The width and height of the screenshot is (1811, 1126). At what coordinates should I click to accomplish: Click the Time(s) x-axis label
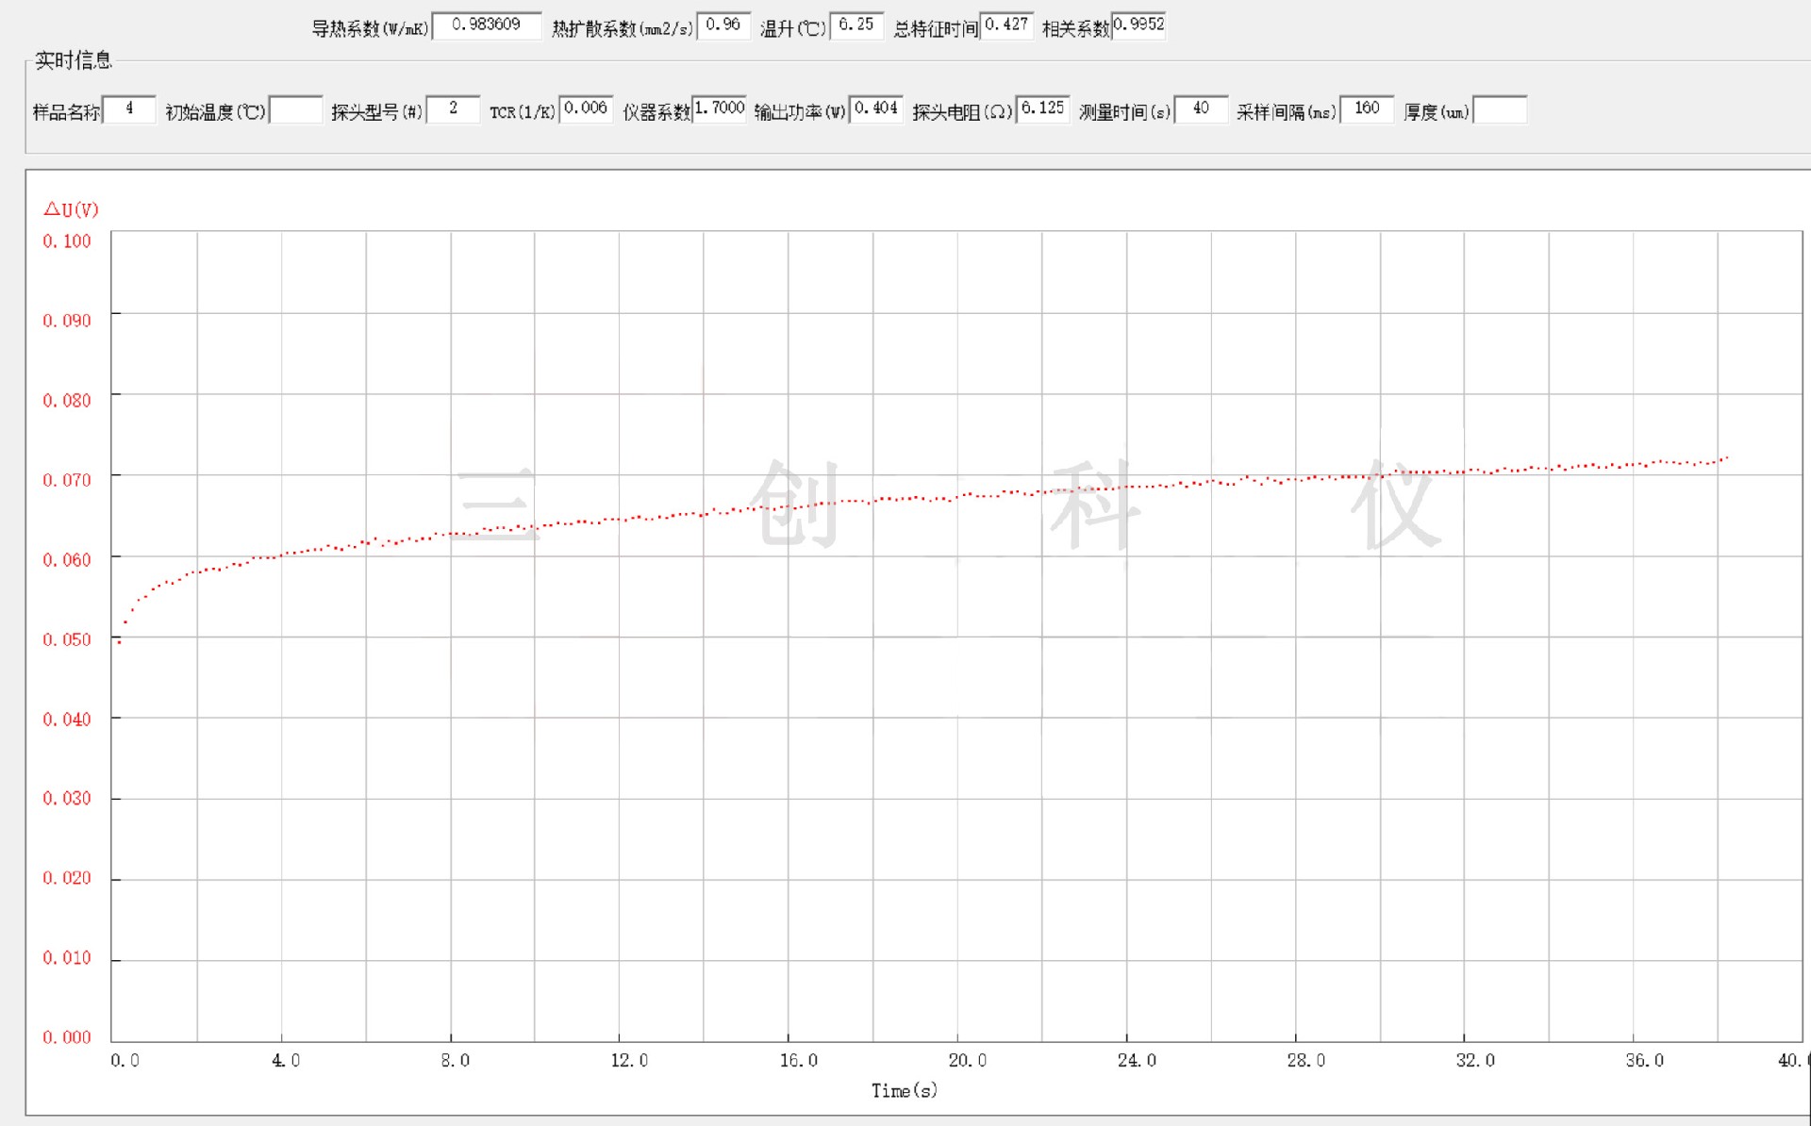point(904,1091)
